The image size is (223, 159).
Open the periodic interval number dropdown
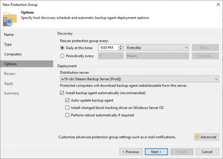pyautogui.click(x=111, y=56)
